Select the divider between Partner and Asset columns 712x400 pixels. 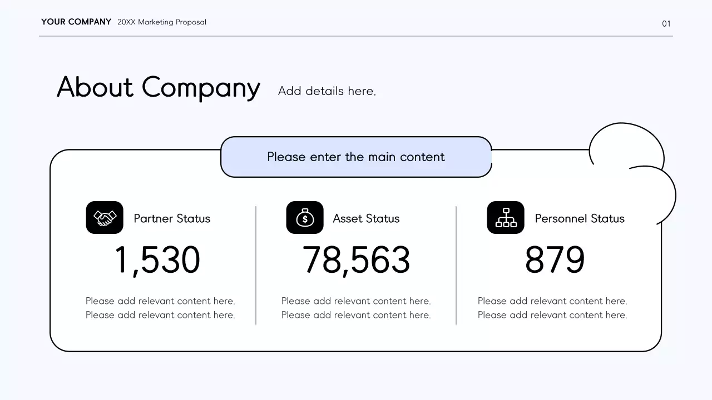pos(256,266)
